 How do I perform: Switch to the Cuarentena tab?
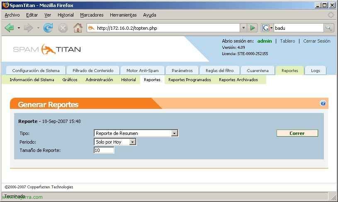pyautogui.click(x=258, y=70)
